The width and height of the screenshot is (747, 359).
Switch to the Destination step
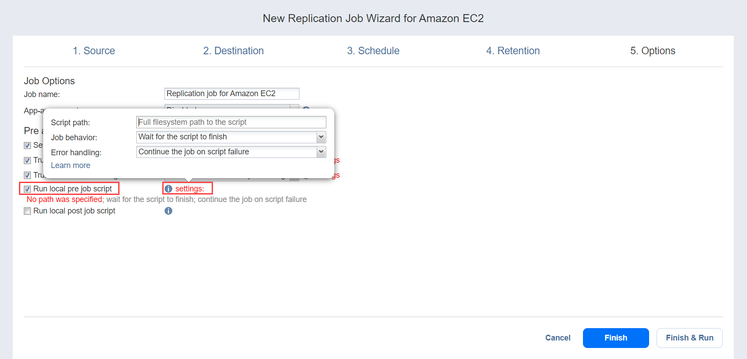(x=233, y=51)
